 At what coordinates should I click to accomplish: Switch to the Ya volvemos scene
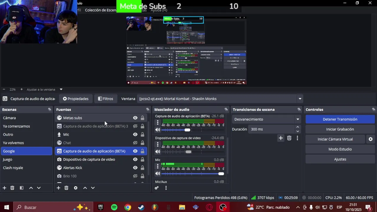[x=27, y=143]
